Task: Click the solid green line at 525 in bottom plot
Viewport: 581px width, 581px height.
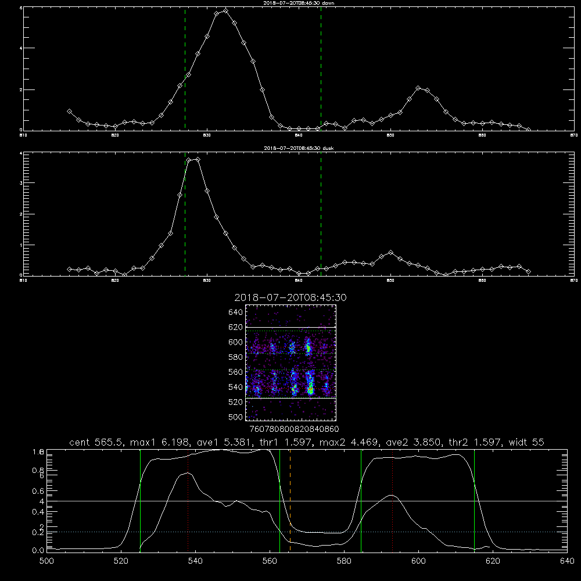Action: pyautogui.click(x=140, y=500)
